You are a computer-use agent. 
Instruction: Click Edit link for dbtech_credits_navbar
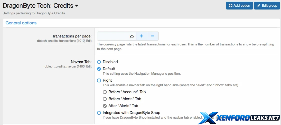[89, 66]
